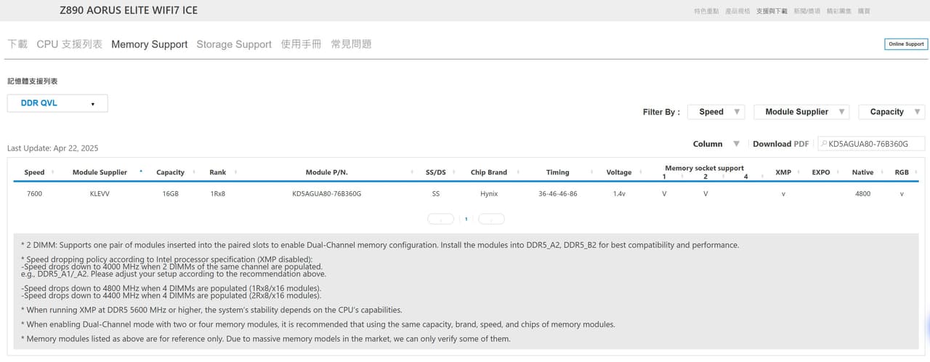The width and height of the screenshot is (930, 362).
Task: Select the Memory Support tab
Action: (x=150, y=44)
